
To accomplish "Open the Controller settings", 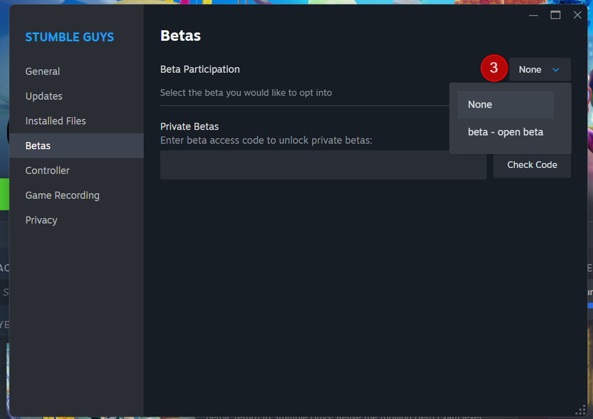I will click(x=47, y=171).
